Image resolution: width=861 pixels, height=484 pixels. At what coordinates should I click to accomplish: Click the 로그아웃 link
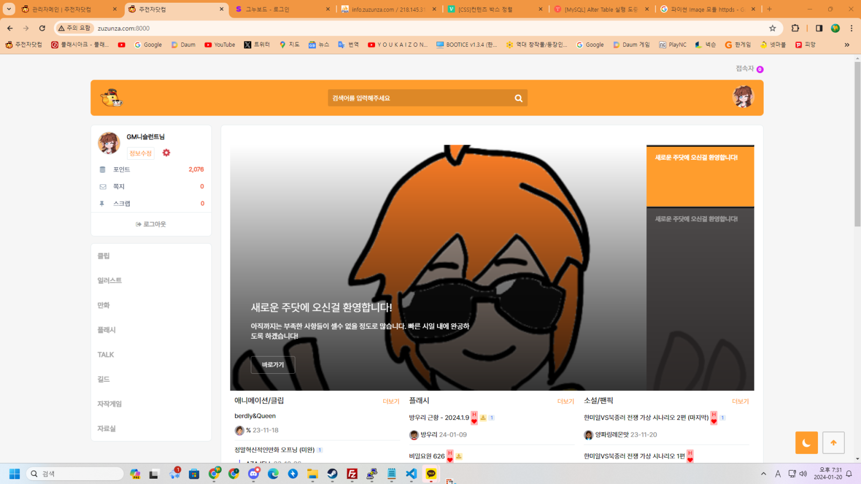(151, 224)
